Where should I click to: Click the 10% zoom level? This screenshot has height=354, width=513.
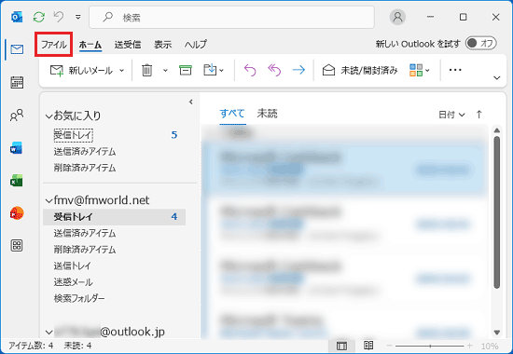click(490, 347)
